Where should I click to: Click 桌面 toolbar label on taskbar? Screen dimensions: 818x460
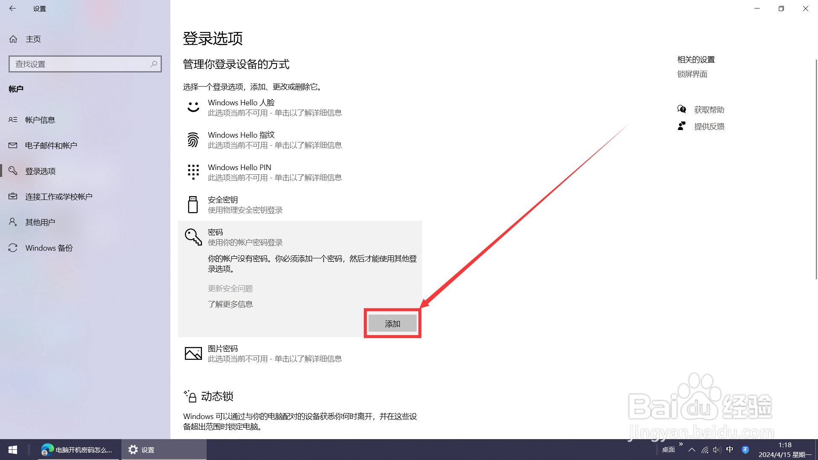click(668, 450)
